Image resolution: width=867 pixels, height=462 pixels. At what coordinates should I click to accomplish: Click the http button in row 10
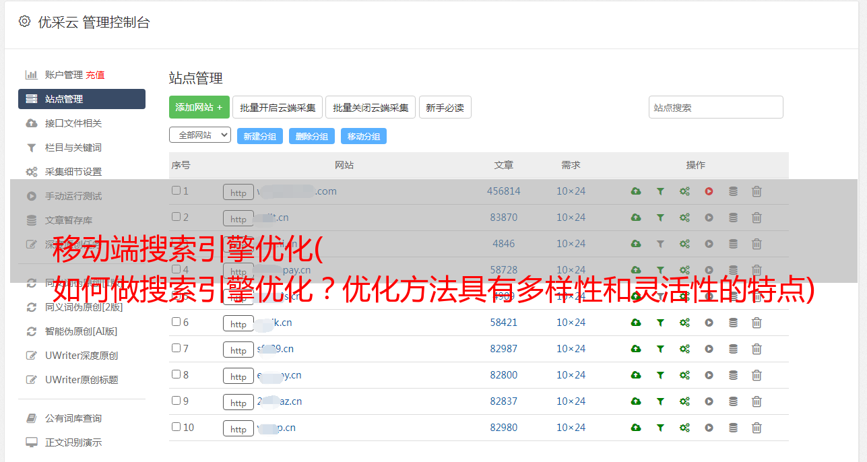(x=238, y=428)
